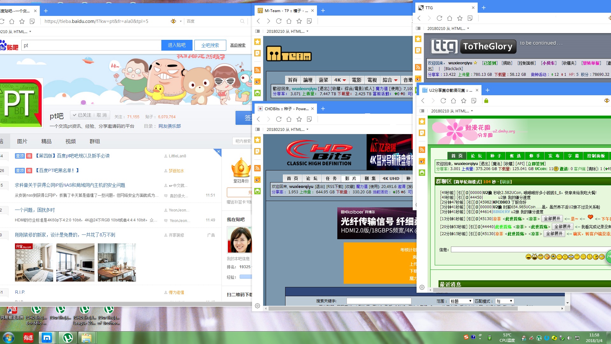This screenshot has height=344, width=611.
Task: Open 影片 in CHDBits navigation
Action: tap(351, 178)
